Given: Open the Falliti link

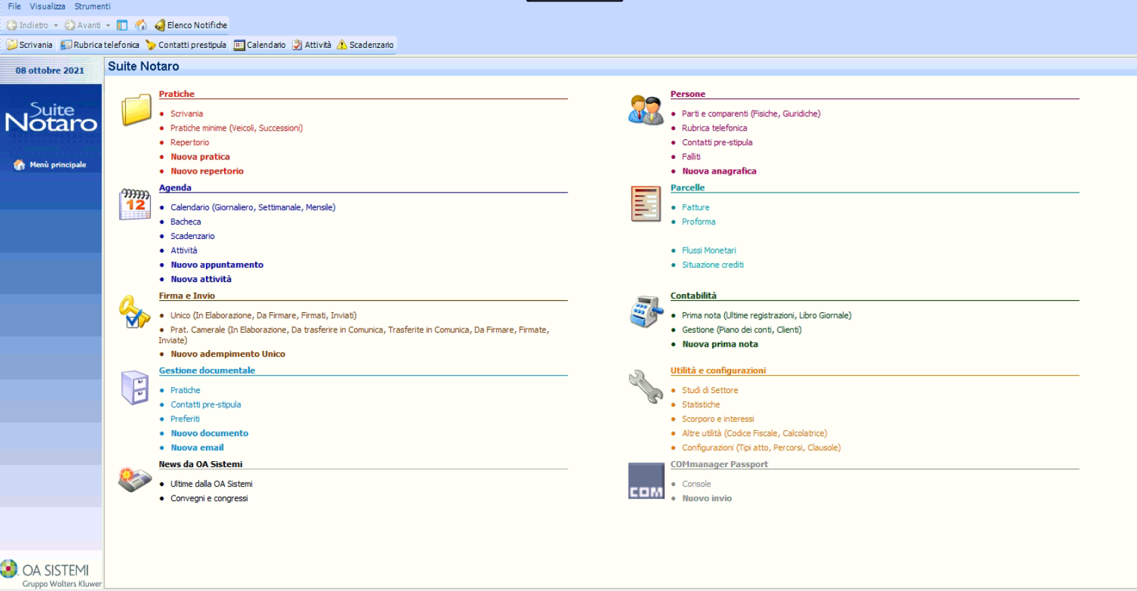Looking at the screenshot, I should pos(691,157).
